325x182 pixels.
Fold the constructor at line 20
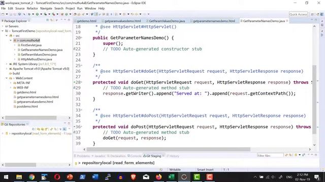coord(81,38)
